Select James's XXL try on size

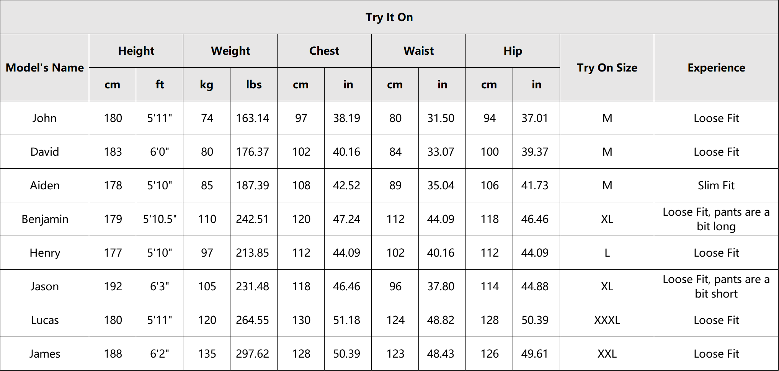point(607,354)
